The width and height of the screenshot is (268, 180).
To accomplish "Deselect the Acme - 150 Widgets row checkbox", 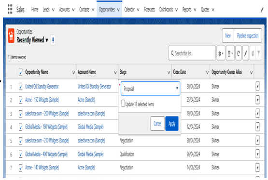I will [x=20, y=100].
